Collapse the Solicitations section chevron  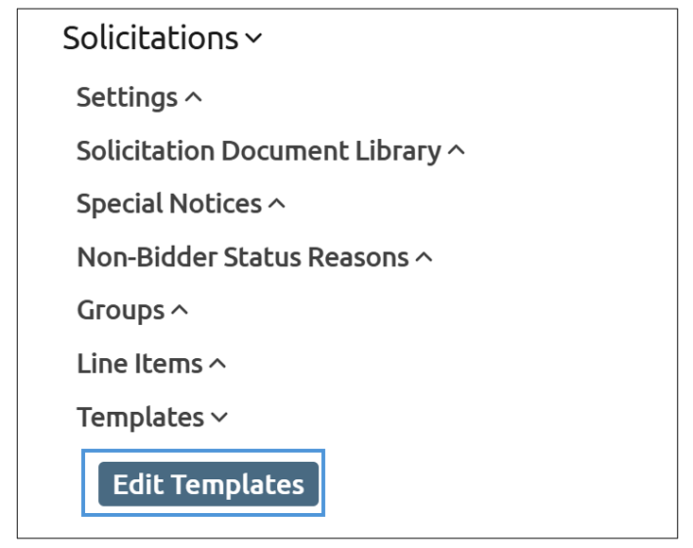[252, 40]
